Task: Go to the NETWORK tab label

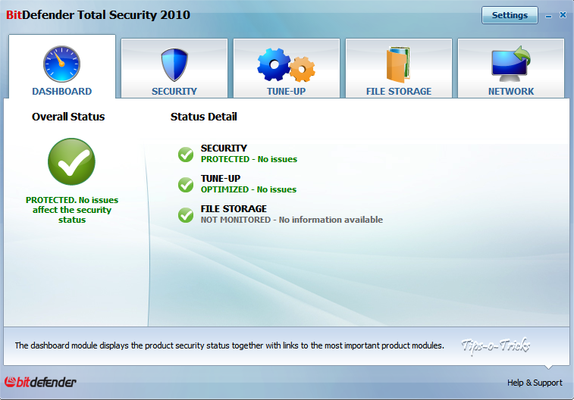Action: 511,92
